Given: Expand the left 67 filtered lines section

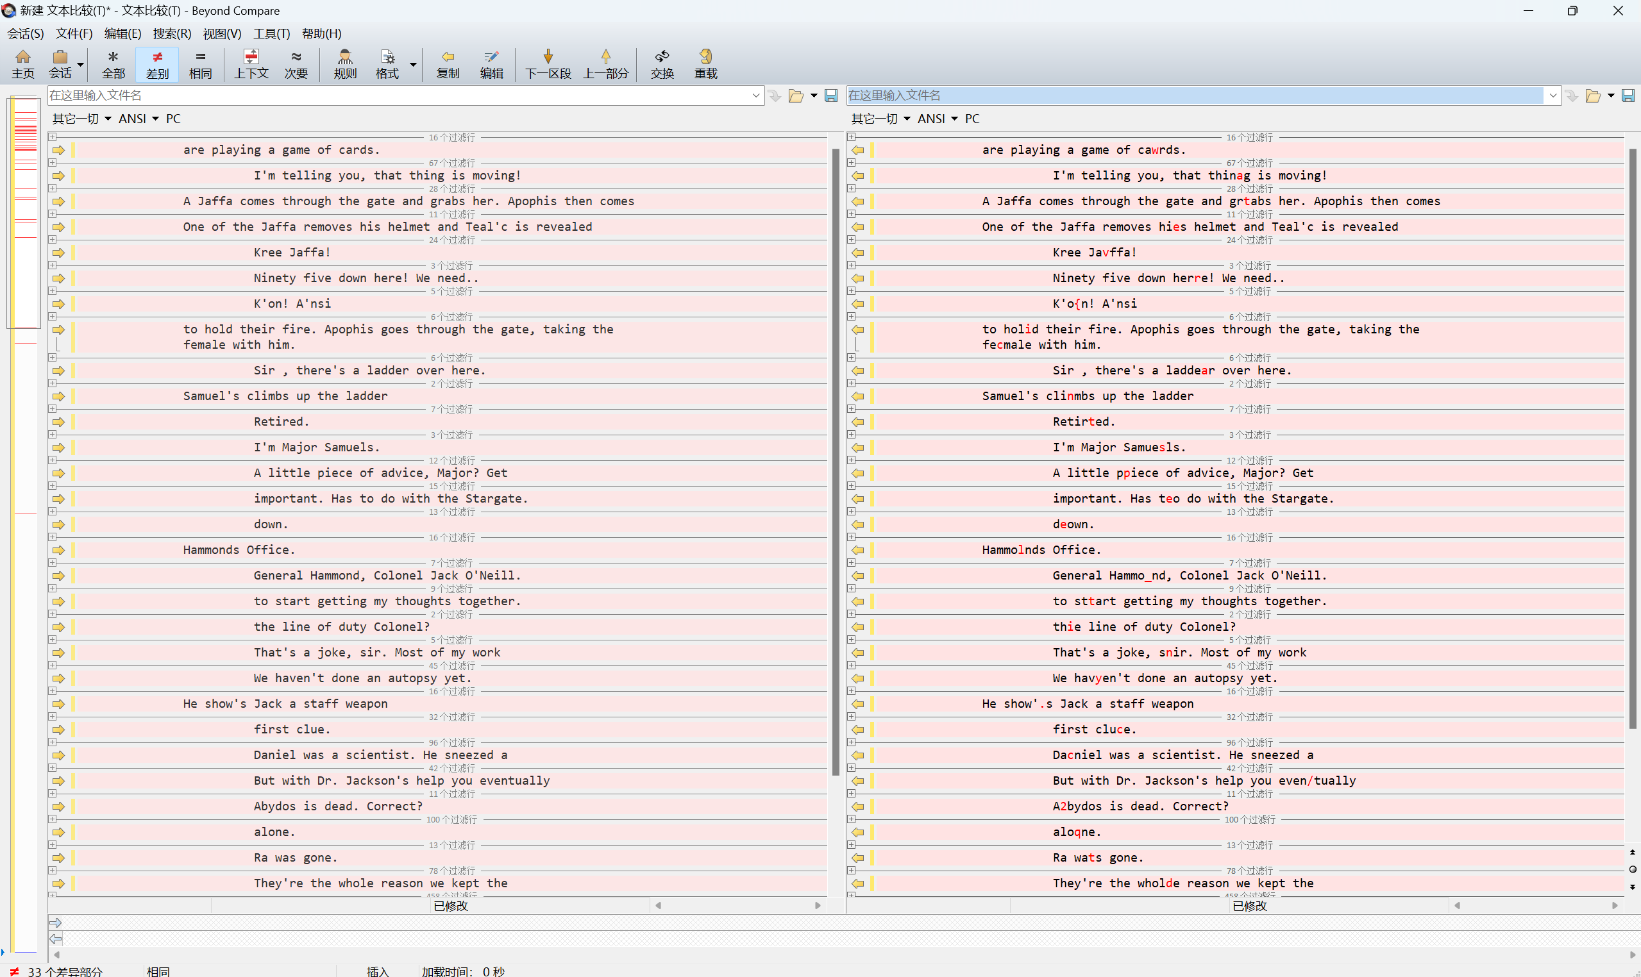Looking at the screenshot, I should pos(52,163).
